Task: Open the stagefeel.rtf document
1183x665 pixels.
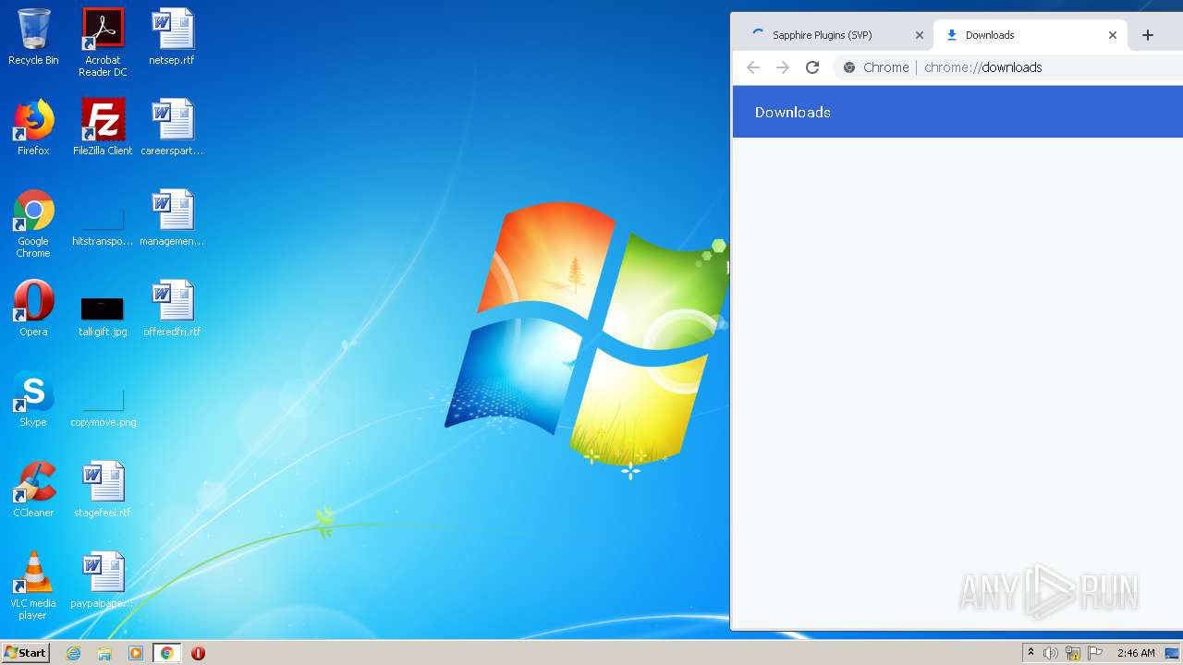Action: tap(103, 490)
